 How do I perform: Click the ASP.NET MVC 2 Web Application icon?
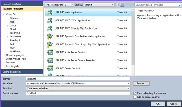pos(50,20)
